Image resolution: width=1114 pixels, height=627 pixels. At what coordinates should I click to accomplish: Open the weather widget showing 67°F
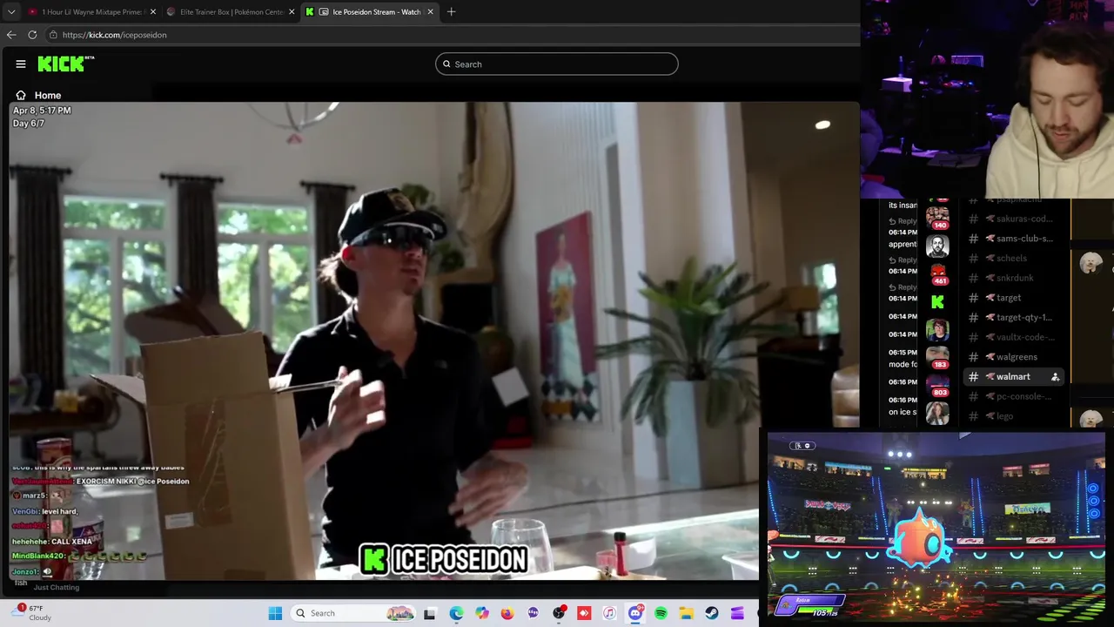(31, 613)
